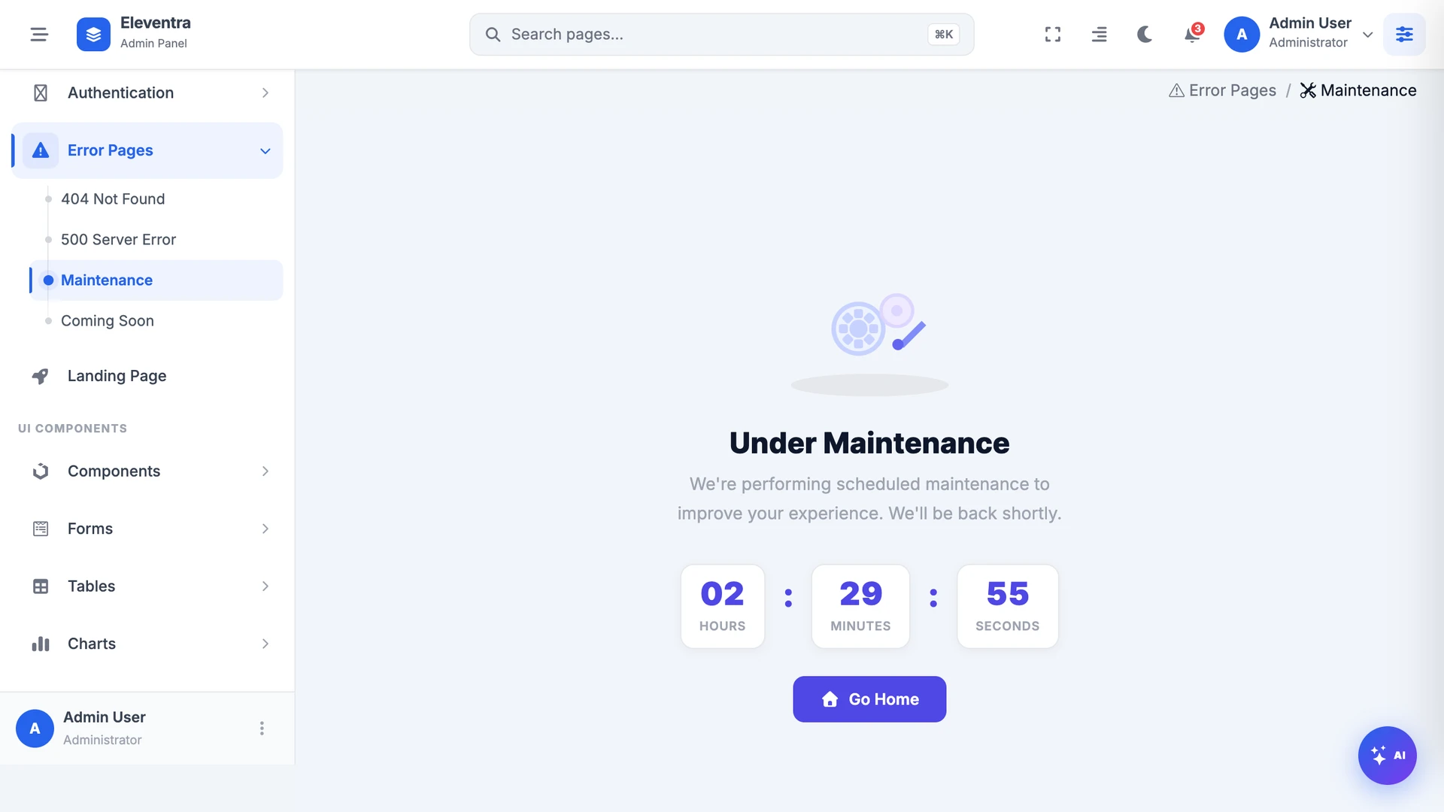Viewport: 1444px width, 812px height.
Task: Click the breadcrumb warning triangle icon
Action: click(x=1176, y=90)
